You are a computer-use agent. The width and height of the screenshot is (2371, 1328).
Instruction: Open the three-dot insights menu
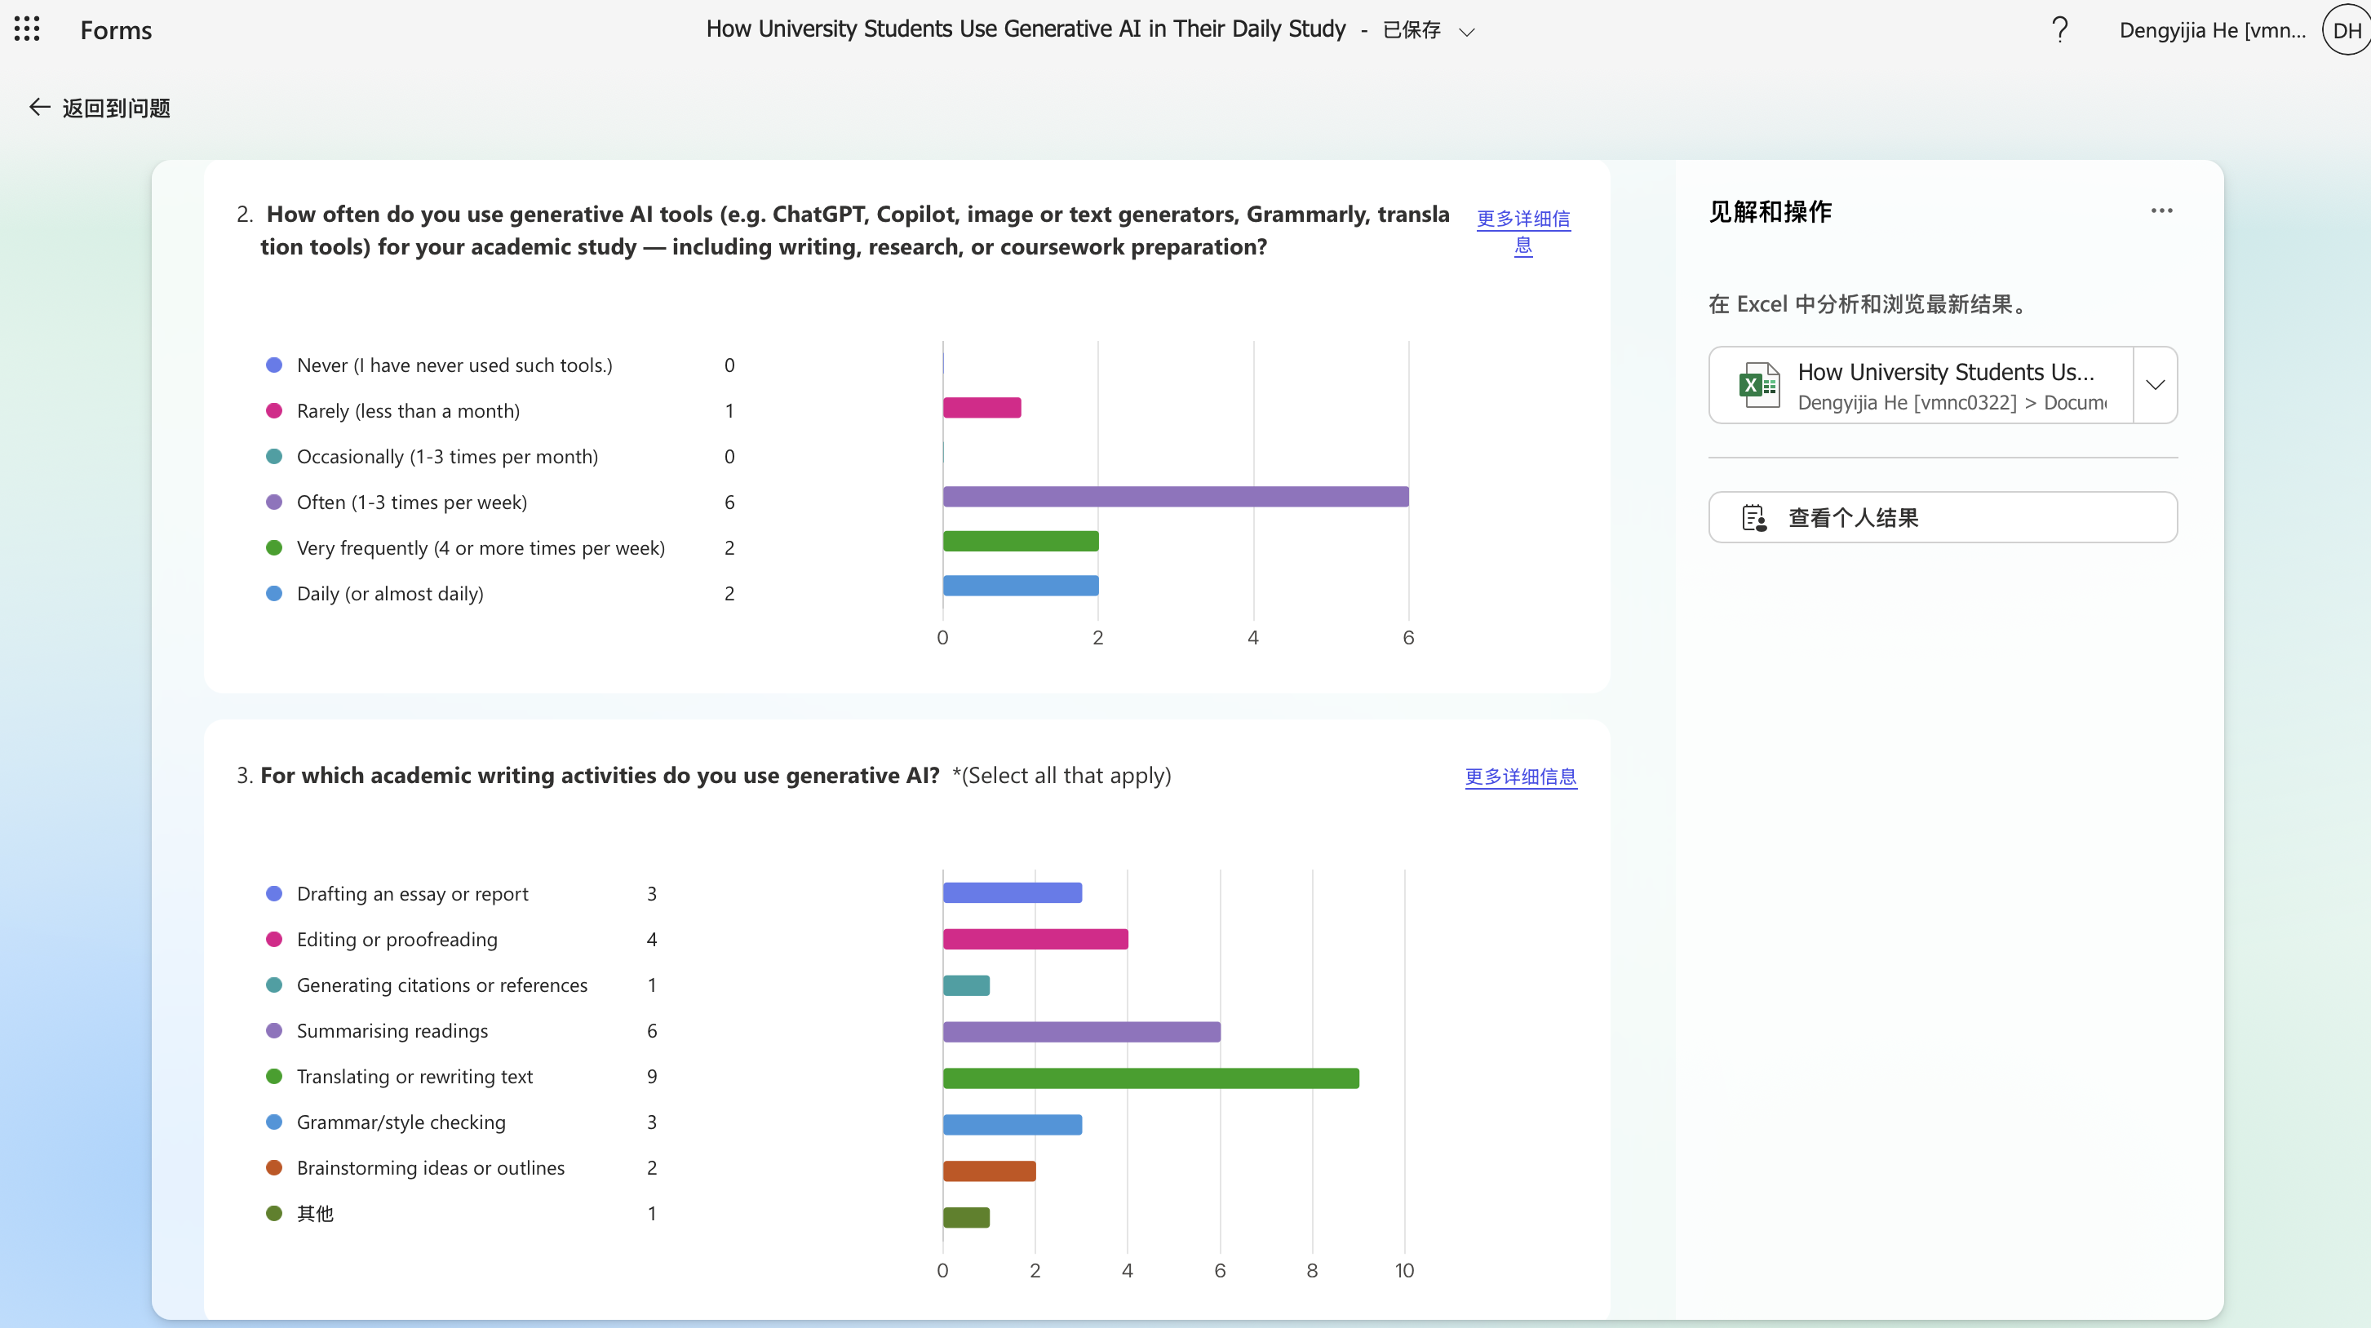(2161, 210)
